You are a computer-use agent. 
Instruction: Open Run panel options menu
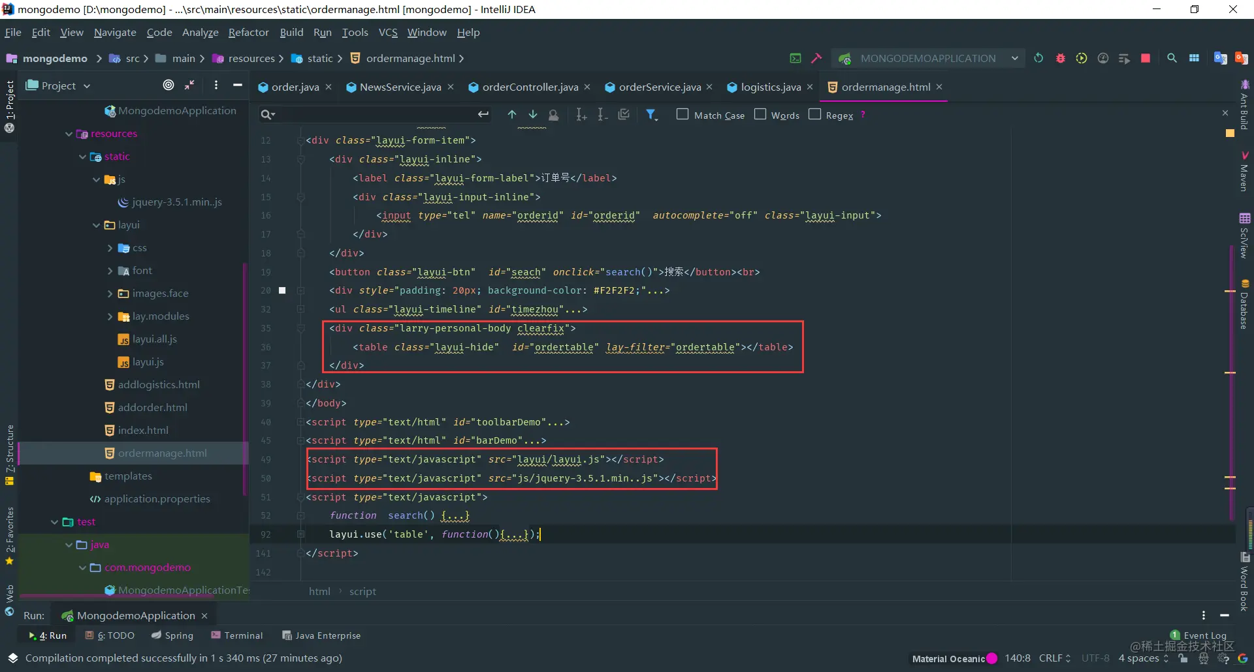pos(1203,615)
